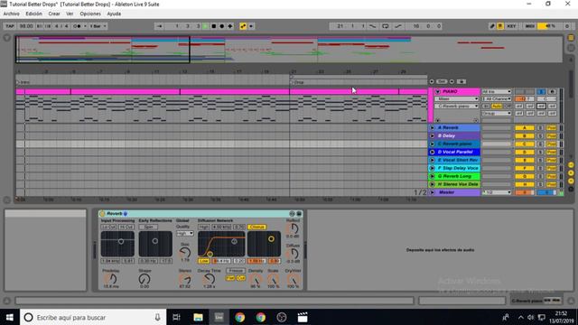Click the Reverb hot-swap preset icon
The image size is (578, 325).
click(292, 214)
